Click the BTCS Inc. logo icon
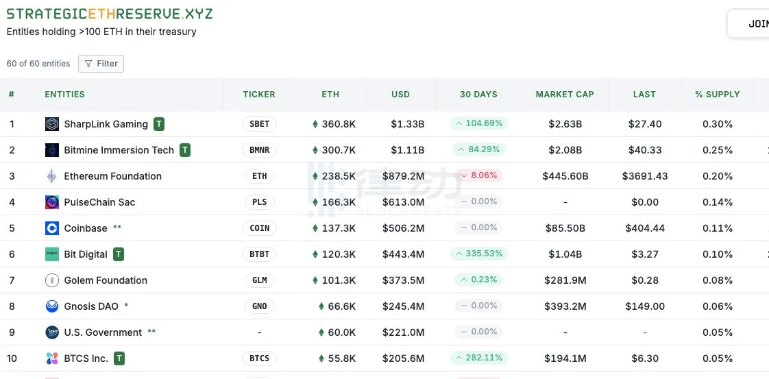The width and height of the screenshot is (769, 379). (52, 358)
